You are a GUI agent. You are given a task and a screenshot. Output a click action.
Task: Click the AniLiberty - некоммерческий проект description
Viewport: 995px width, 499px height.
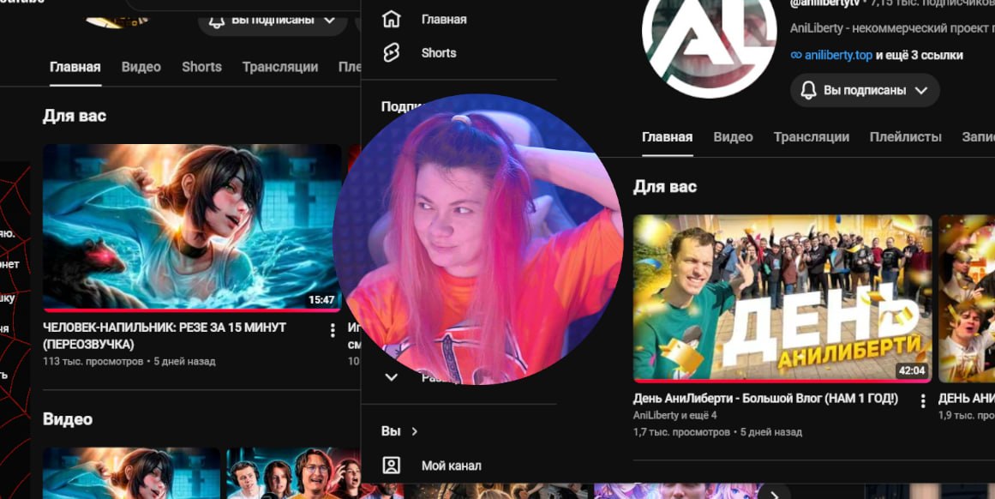[x=892, y=28]
